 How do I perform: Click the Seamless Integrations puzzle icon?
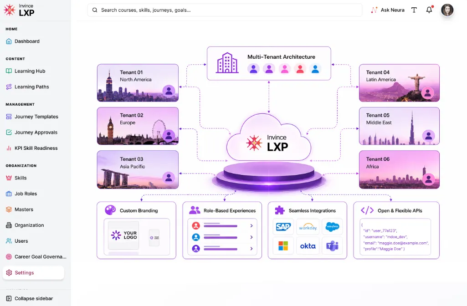pyautogui.click(x=280, y=210)
